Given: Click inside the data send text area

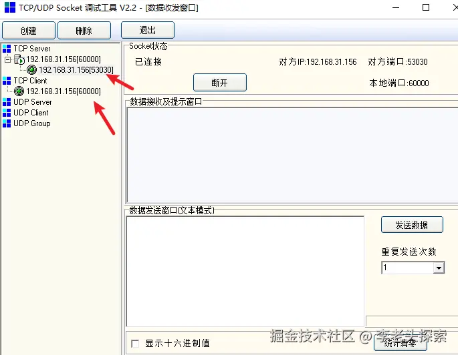Looking at the screenshot, I should [245, 272].
